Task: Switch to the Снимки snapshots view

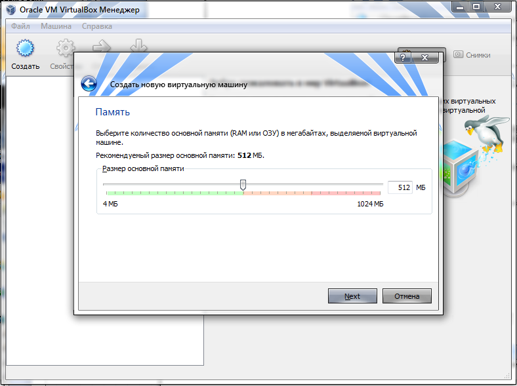Action: [472, 55]
